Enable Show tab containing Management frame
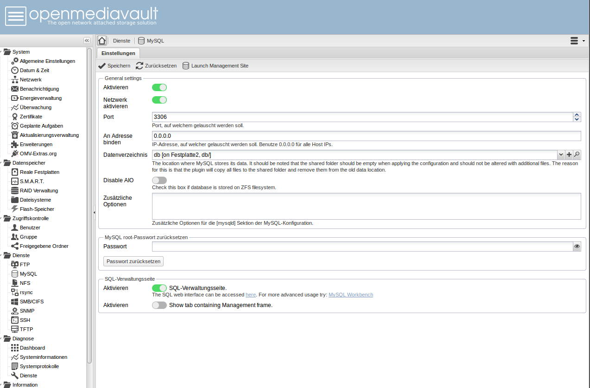This screenshot has height=388, width=590. click(159, 305)
